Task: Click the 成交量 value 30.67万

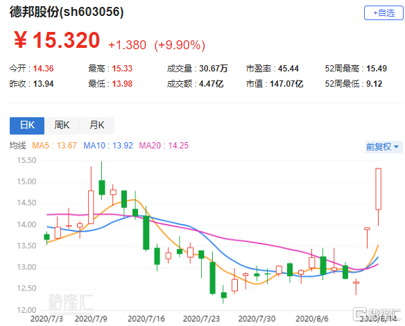Action: (214, 69)
